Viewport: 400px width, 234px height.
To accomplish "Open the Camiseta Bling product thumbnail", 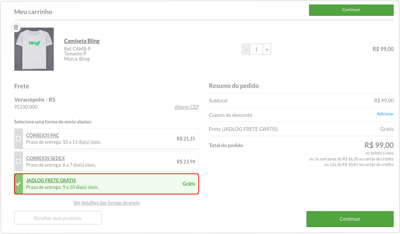I will tap(34, 49).
